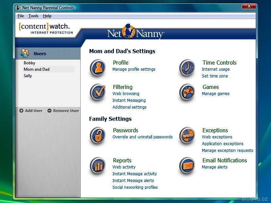271x203 pixels.
Task: Click the title bar application icon
Action: click(x=18, y=8)
